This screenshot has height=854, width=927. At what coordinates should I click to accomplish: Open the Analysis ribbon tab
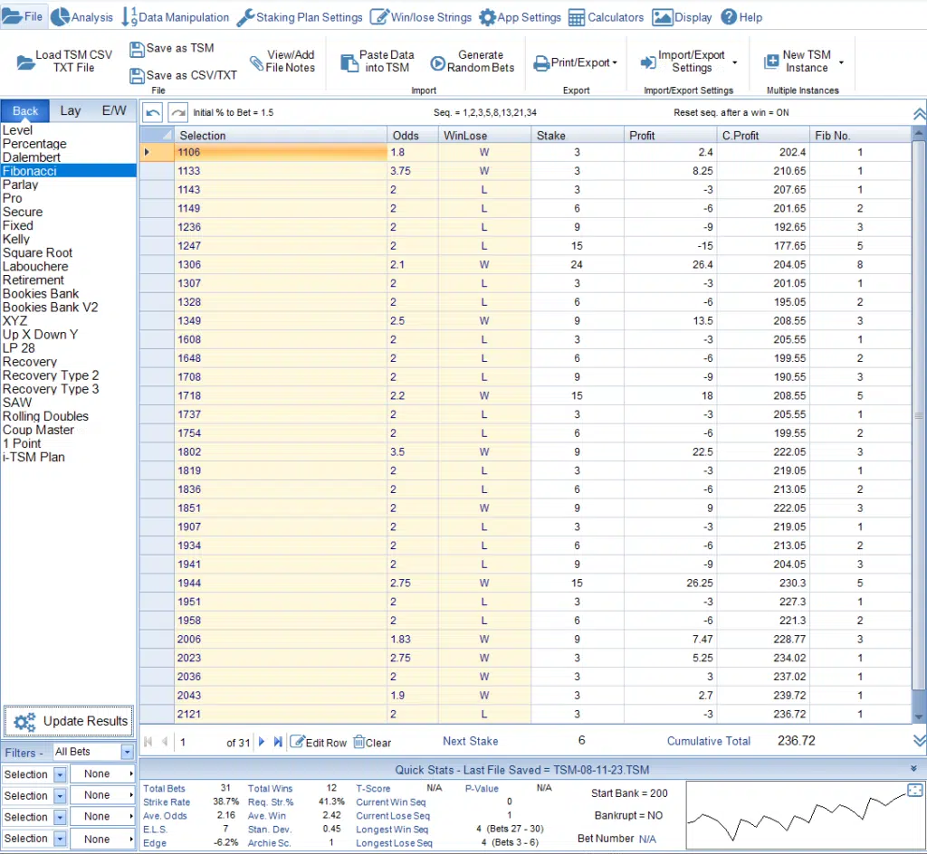81,17
